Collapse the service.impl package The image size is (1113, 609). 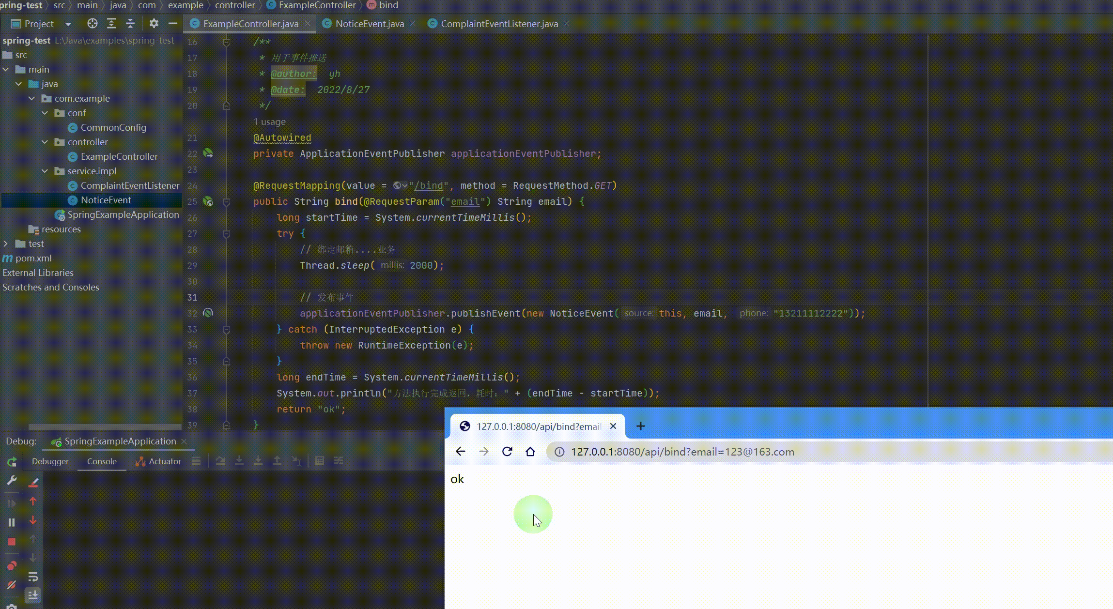[x=45, y=171]
